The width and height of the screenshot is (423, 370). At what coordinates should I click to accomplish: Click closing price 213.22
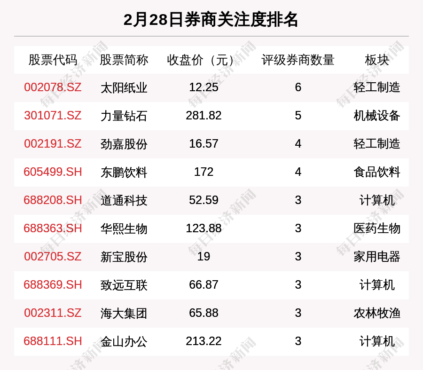(204, 341)
